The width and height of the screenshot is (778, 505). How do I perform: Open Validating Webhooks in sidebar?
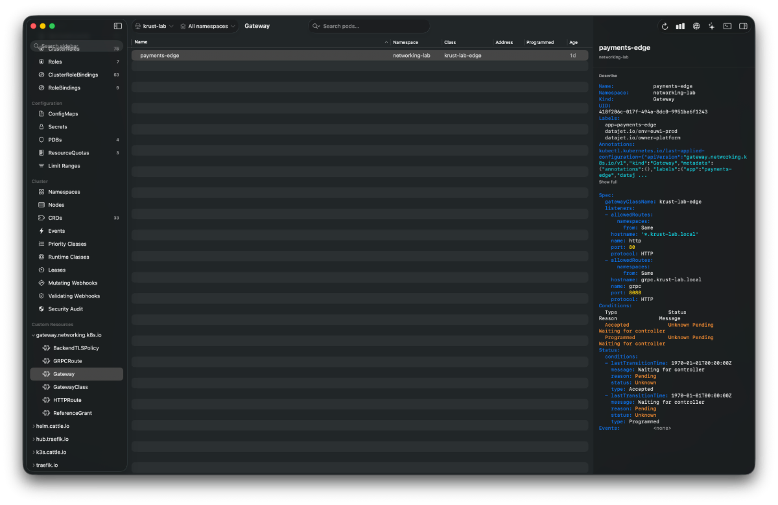[x=74, y=296]
